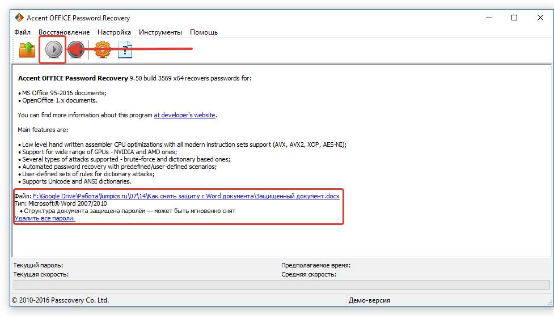The height and width of the screenshot is (319, 554).
Task: Open the Настройка menu
Action: click(x=114, y=32)
